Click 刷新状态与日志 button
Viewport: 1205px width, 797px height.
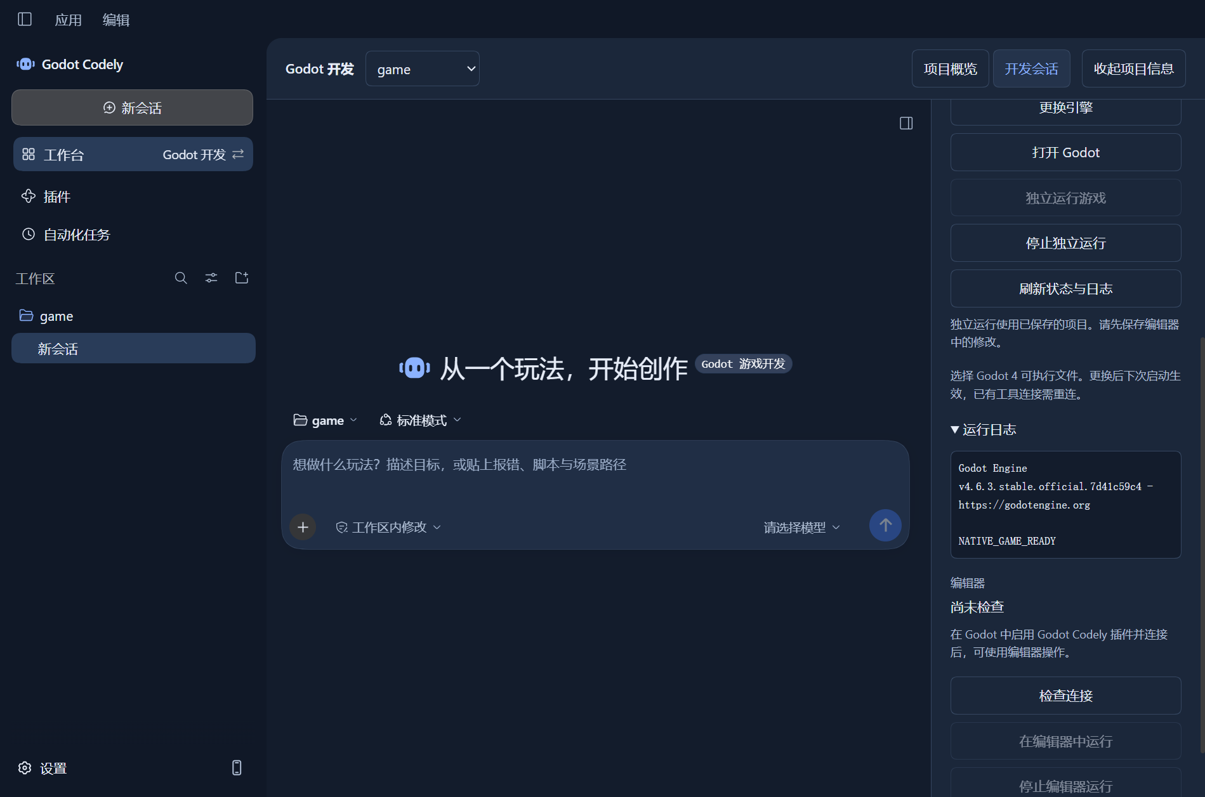click(x=1065, y=288)
